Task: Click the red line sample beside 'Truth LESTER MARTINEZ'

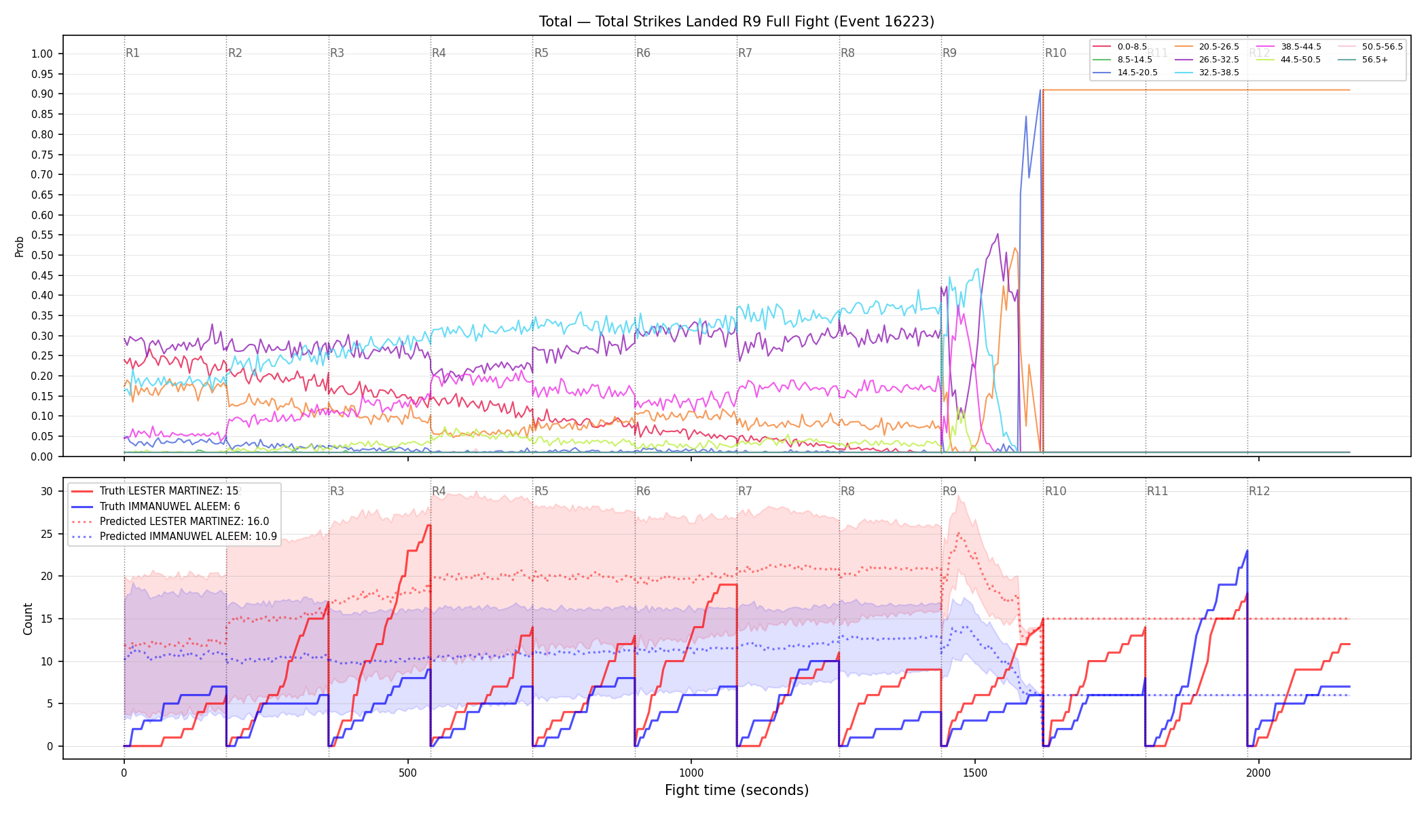Action: pos(83,491)
